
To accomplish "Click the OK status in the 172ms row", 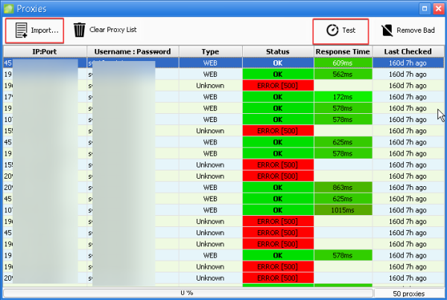I will click(x=278, y=98).
